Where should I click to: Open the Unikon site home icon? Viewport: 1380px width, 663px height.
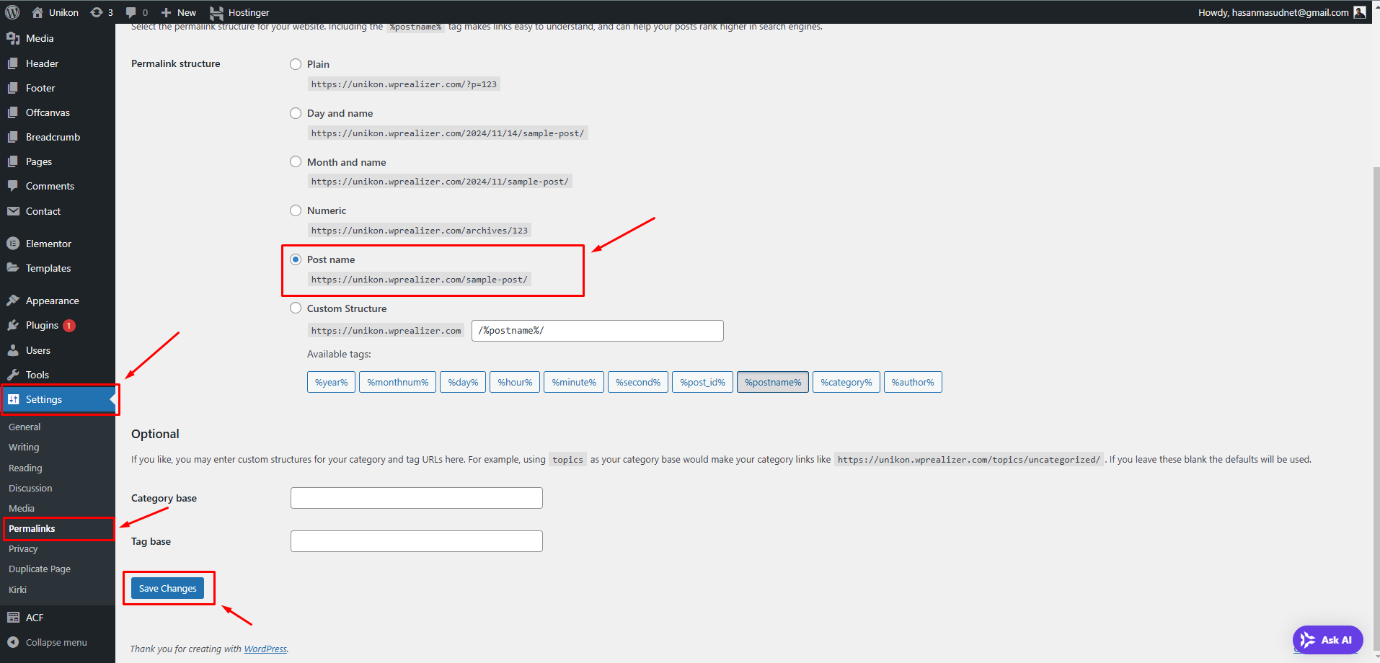pyautogui.click(x=37, y=12)
